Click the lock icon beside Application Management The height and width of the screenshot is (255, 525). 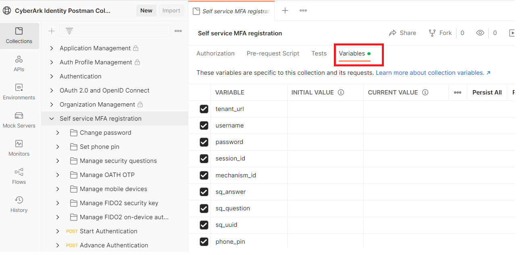(136, 48)
